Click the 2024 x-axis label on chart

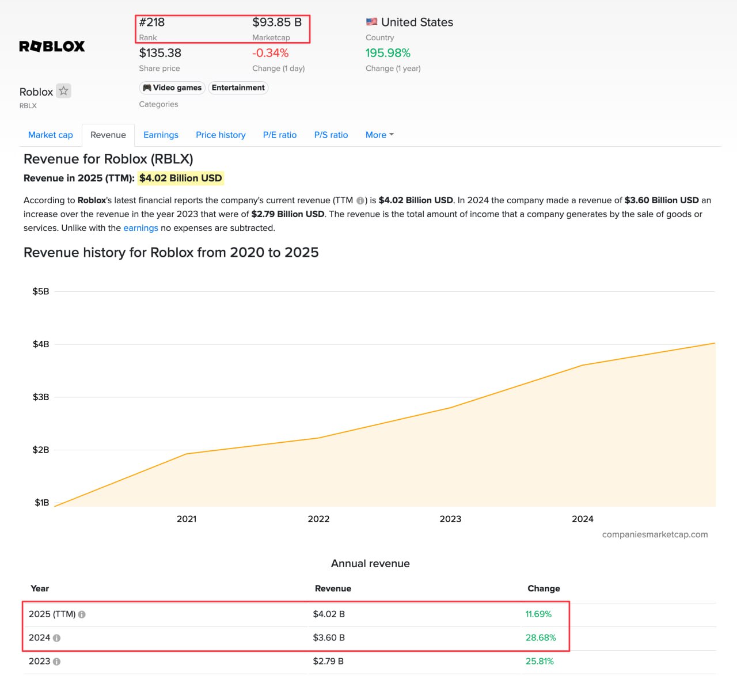583,519
